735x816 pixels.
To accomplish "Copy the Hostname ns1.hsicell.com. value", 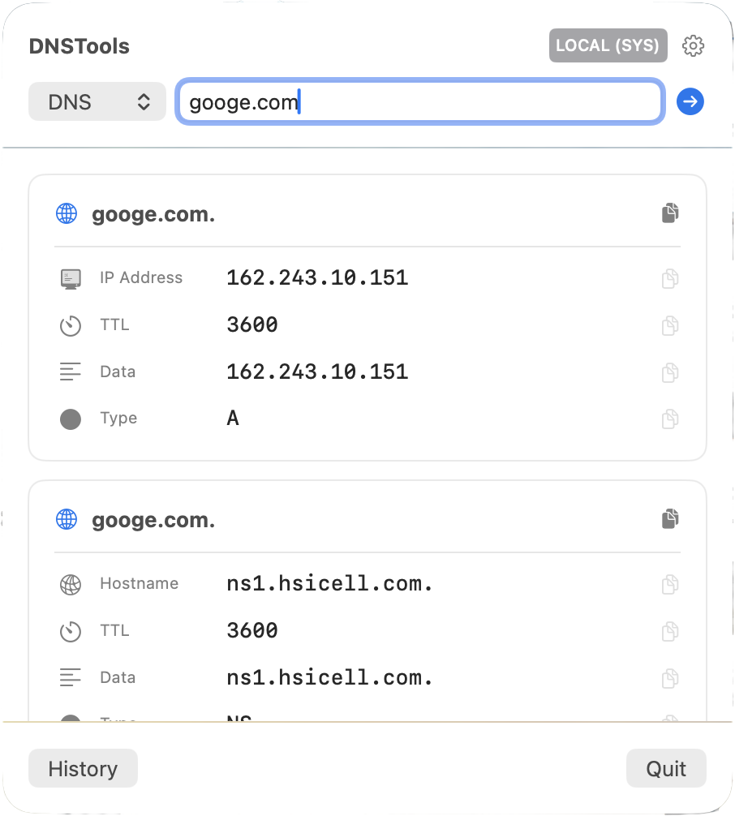I will tap(669, 585).
